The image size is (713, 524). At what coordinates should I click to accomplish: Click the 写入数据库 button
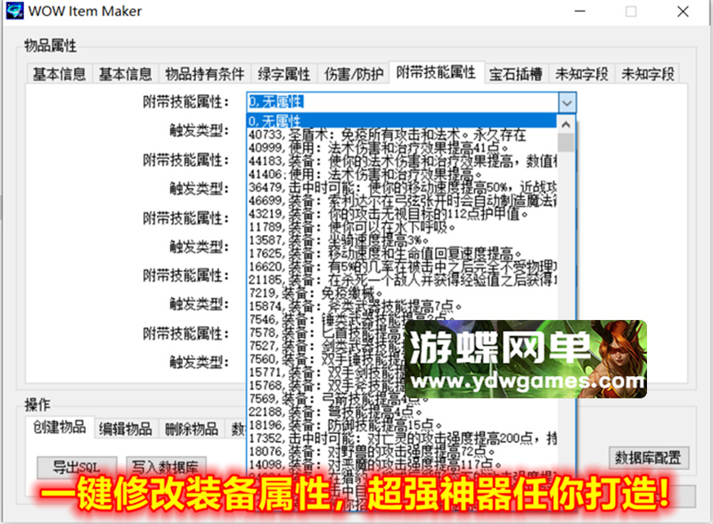point(166,467)
